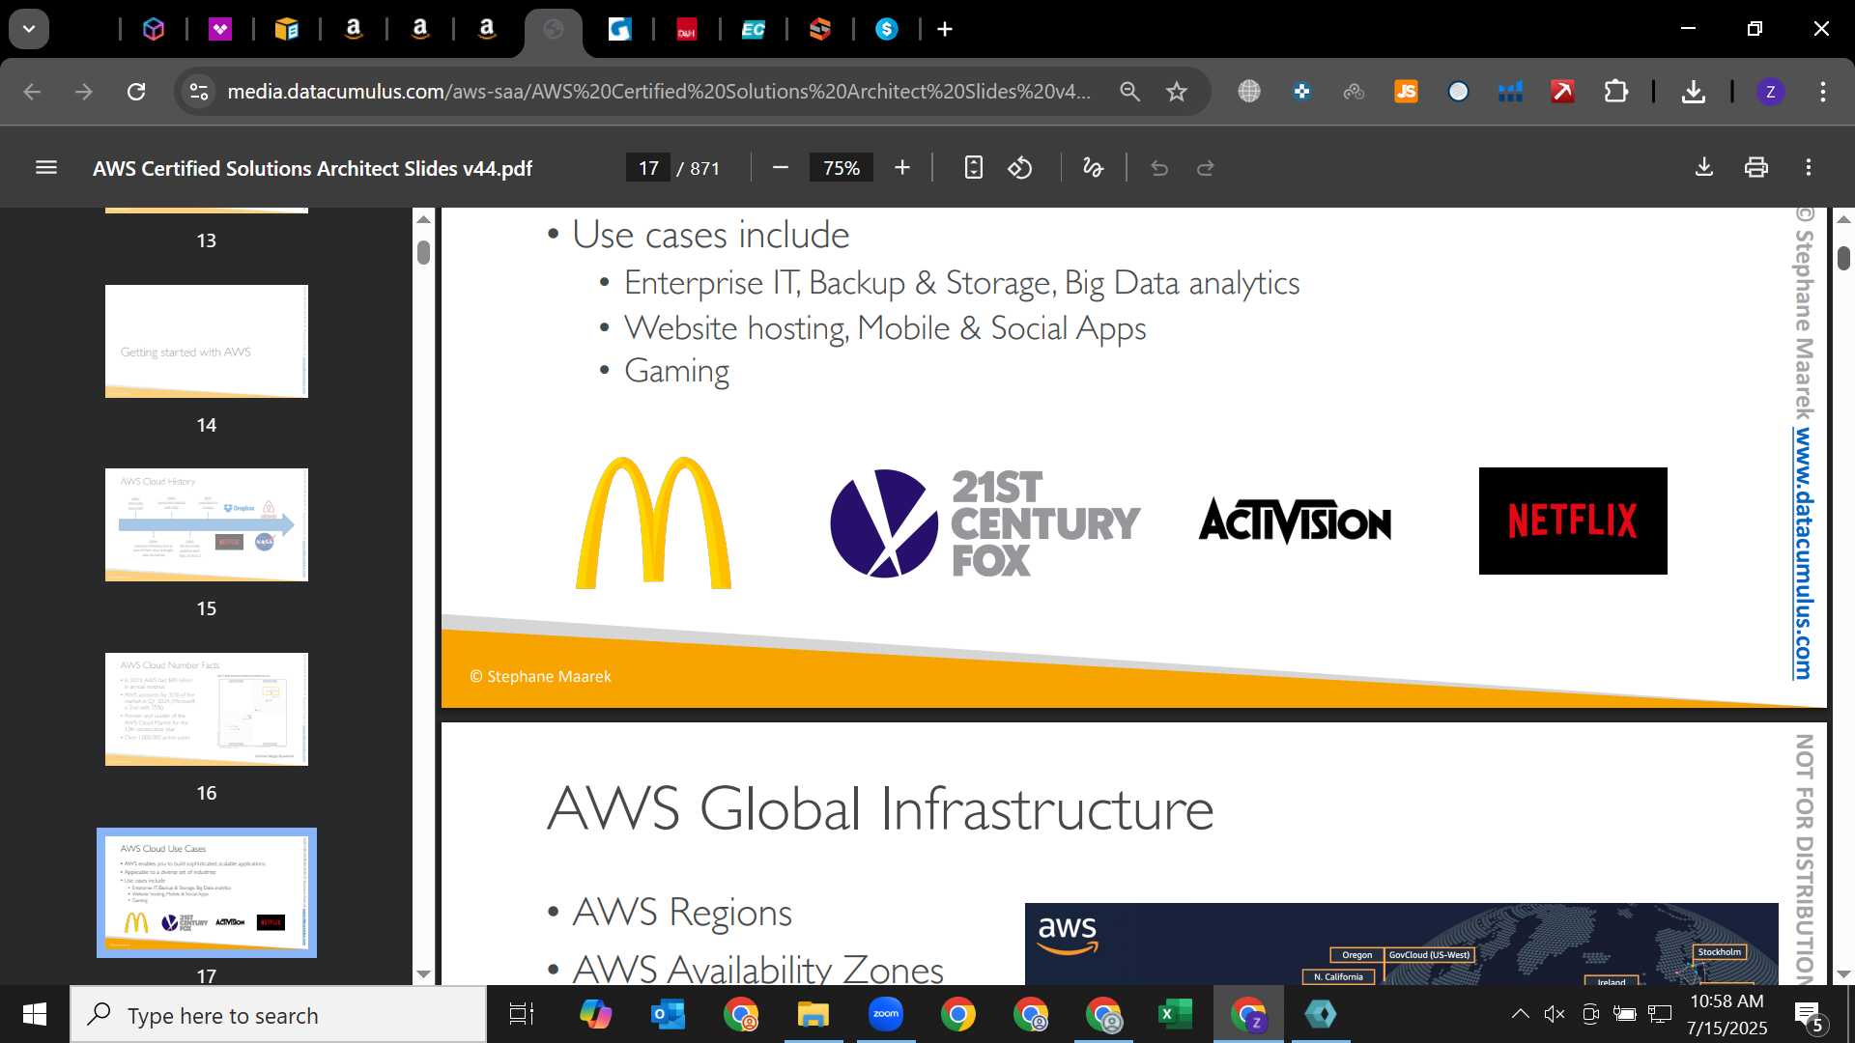Zoom in the PDF with plus button
This screenshot has height=1043, width=1855.
click(902, 168)
